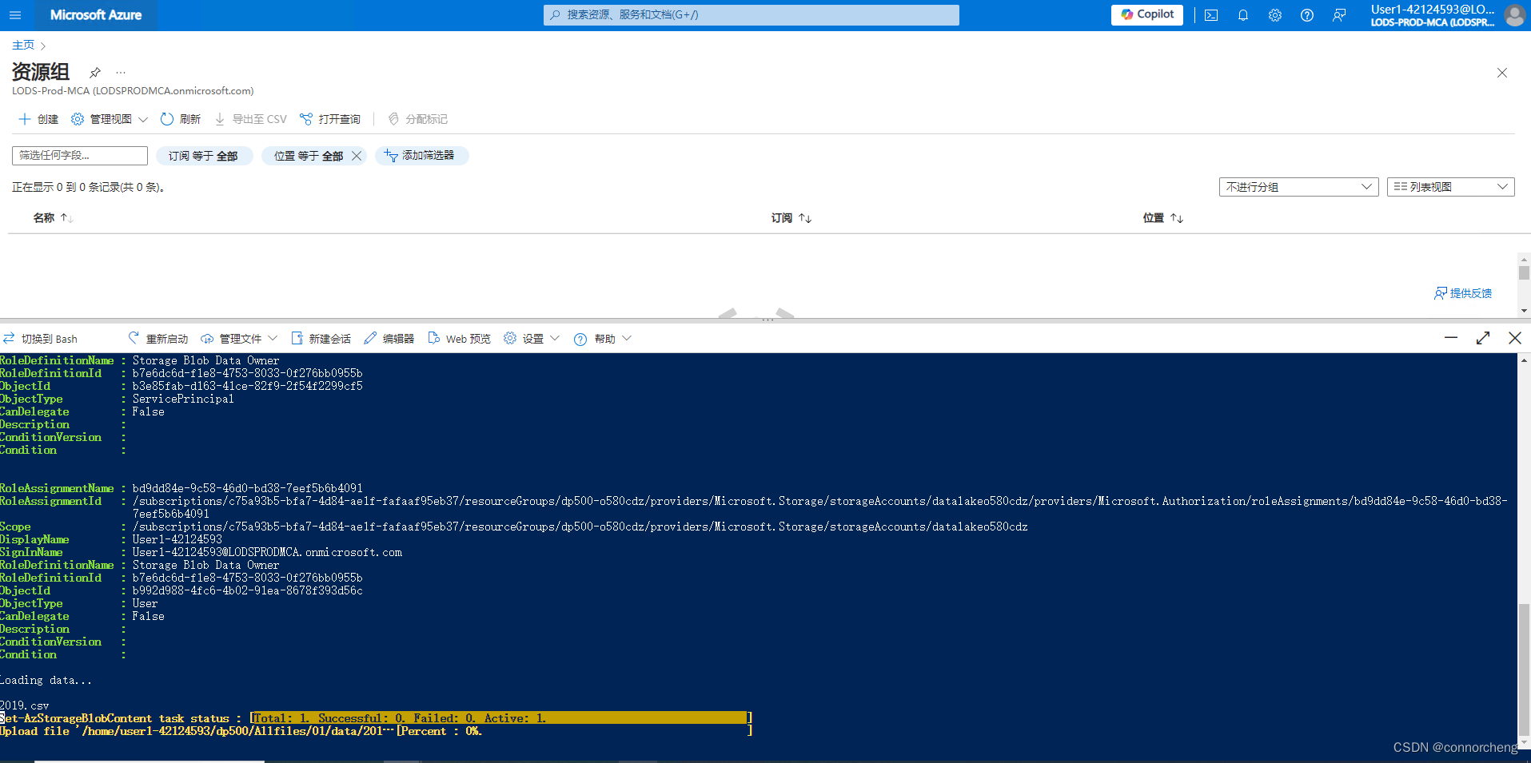Click the Microsoft Azure home logo
1531x763 pixels.
[96, 15]
